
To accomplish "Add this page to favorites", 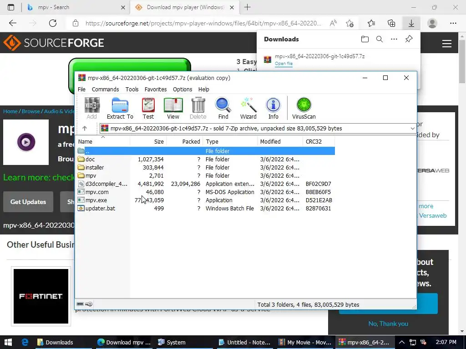I will (350, 23).
